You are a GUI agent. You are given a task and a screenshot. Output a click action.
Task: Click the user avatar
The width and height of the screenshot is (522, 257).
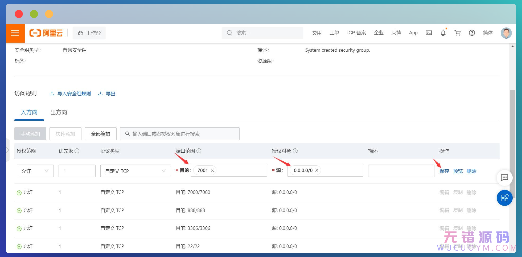click(506, 33)
